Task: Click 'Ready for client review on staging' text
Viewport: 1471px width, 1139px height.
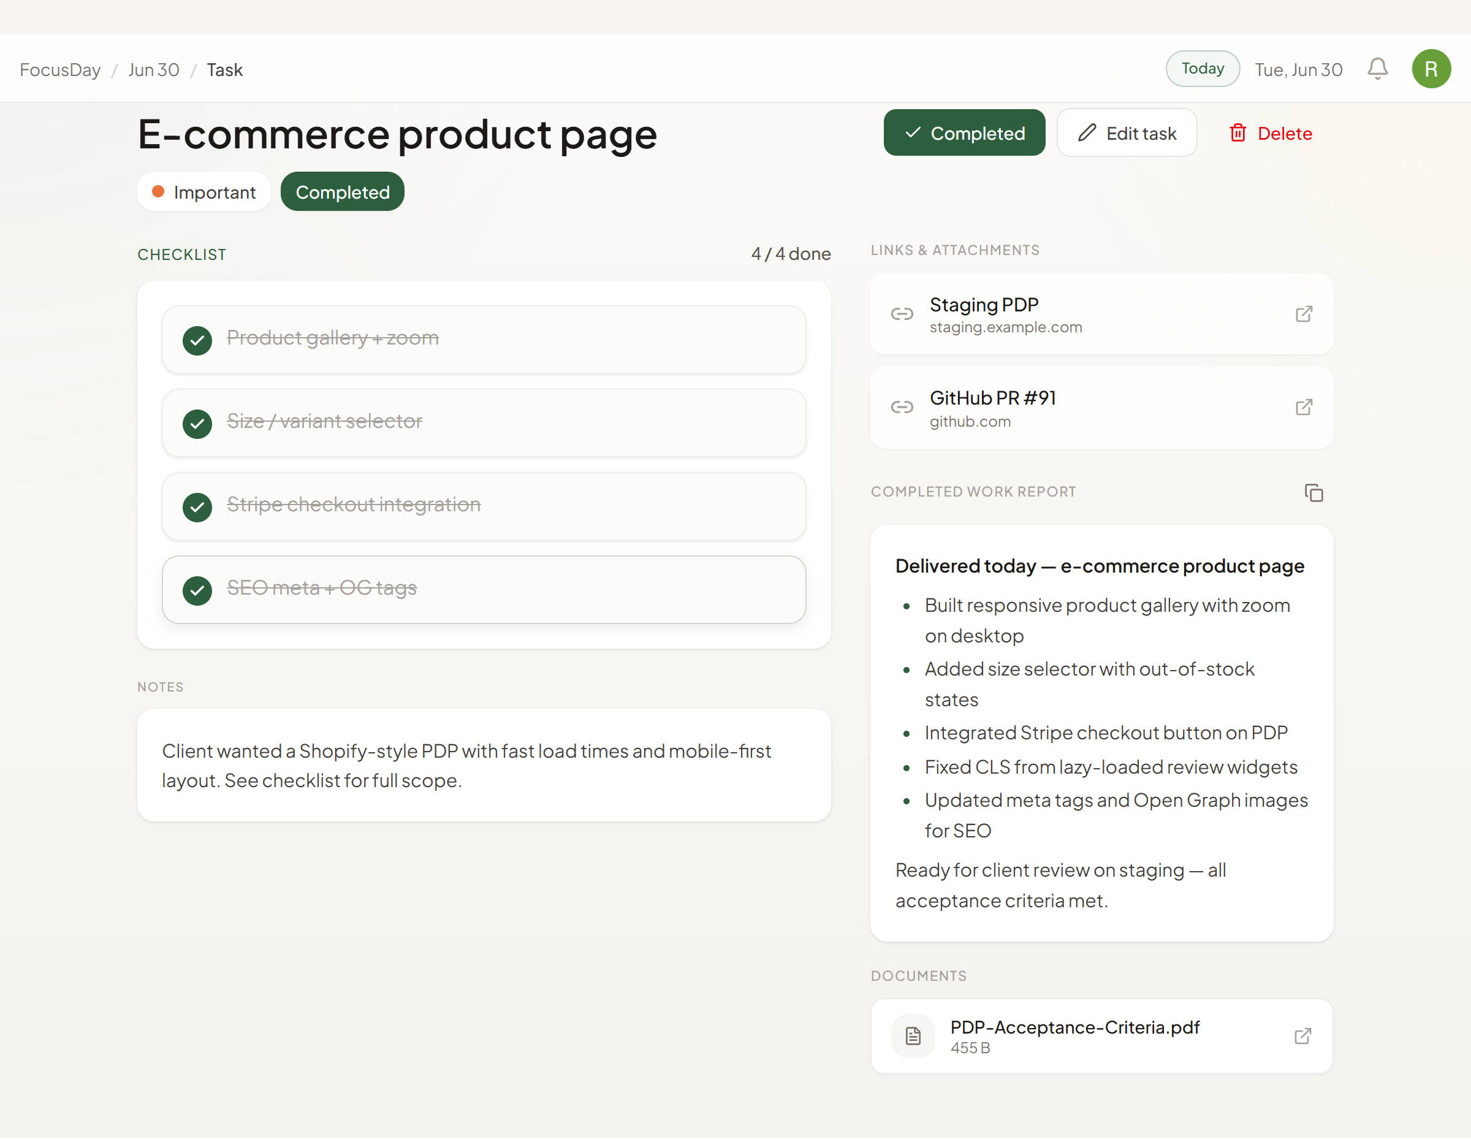Action: [1040, 871]
